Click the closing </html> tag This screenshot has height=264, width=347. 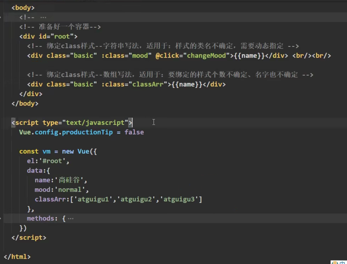click(17, 257)
